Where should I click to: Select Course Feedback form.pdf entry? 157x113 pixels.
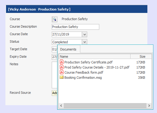84,72
